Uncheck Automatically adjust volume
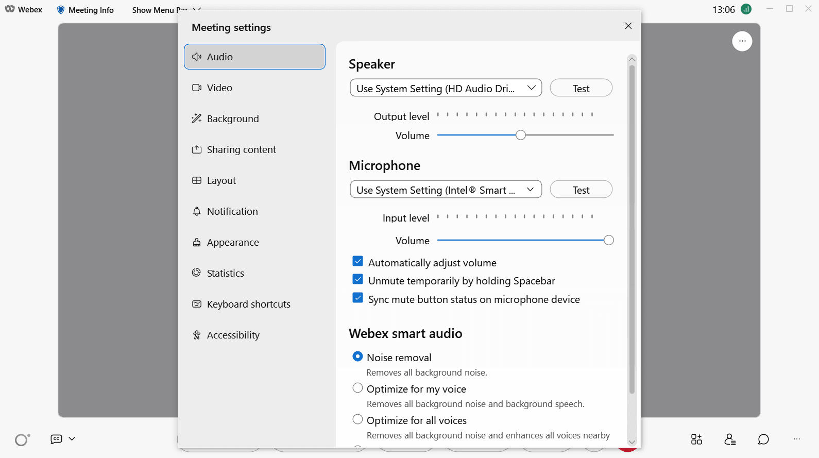The height and width of the screenshot is (458, 819). (358, 261)
